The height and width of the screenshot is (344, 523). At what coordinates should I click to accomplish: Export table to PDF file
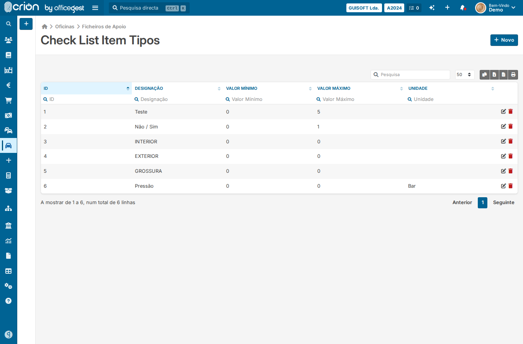coord(503,75)
